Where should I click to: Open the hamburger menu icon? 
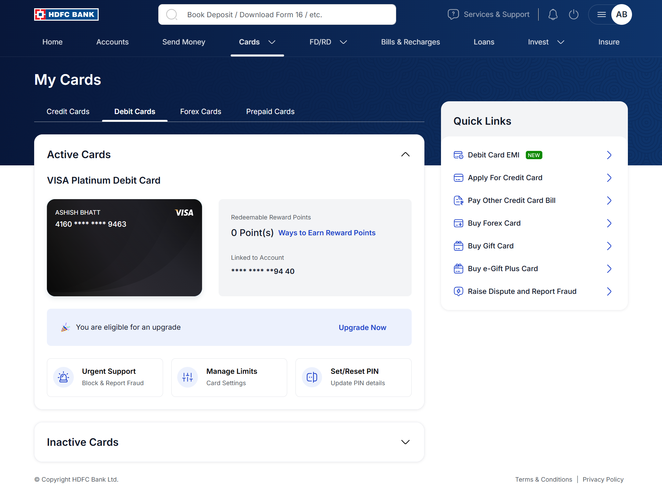[x=602, y=14]
